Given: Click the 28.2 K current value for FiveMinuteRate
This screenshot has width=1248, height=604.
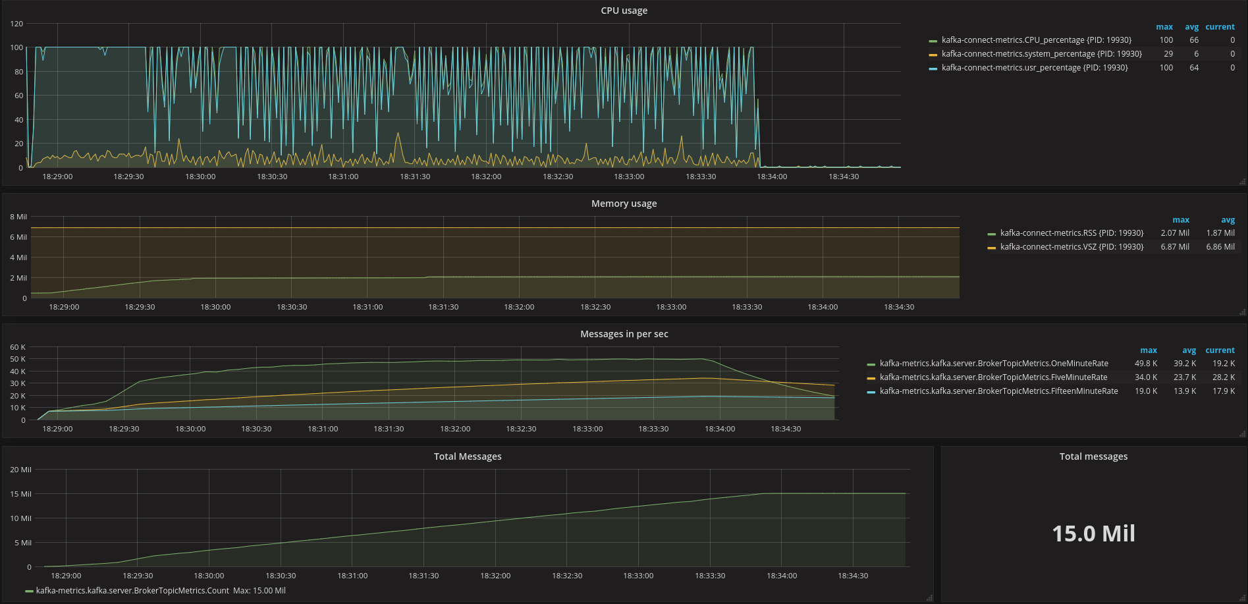Looking at the screenshot, I should tap(1223, 377).
